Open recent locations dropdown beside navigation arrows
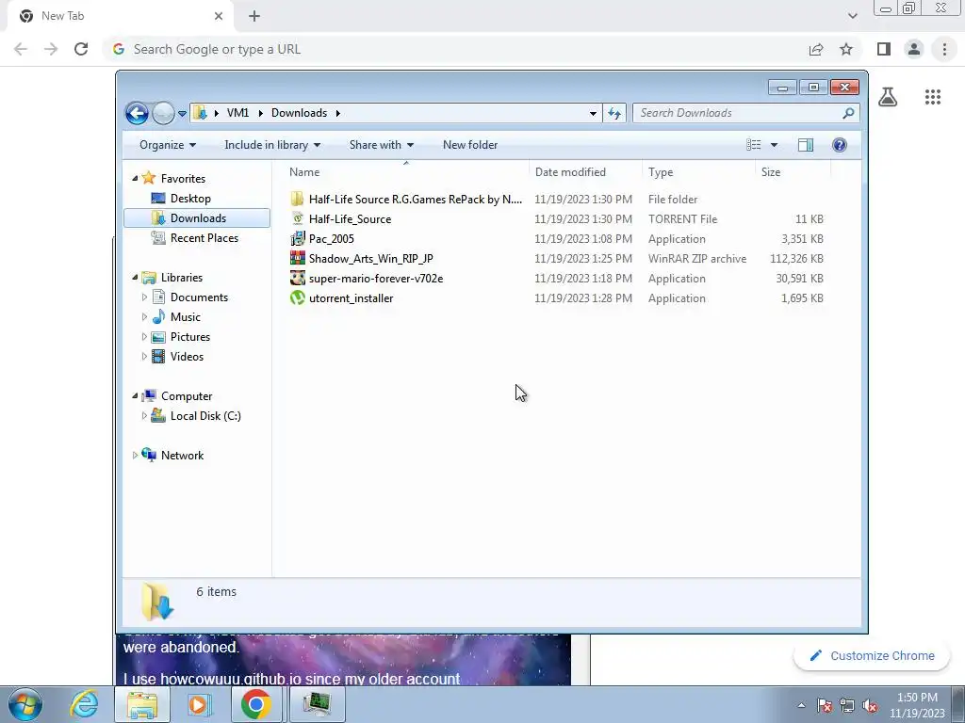The width and height of the screenshot is (965, 723). (182, 114)
